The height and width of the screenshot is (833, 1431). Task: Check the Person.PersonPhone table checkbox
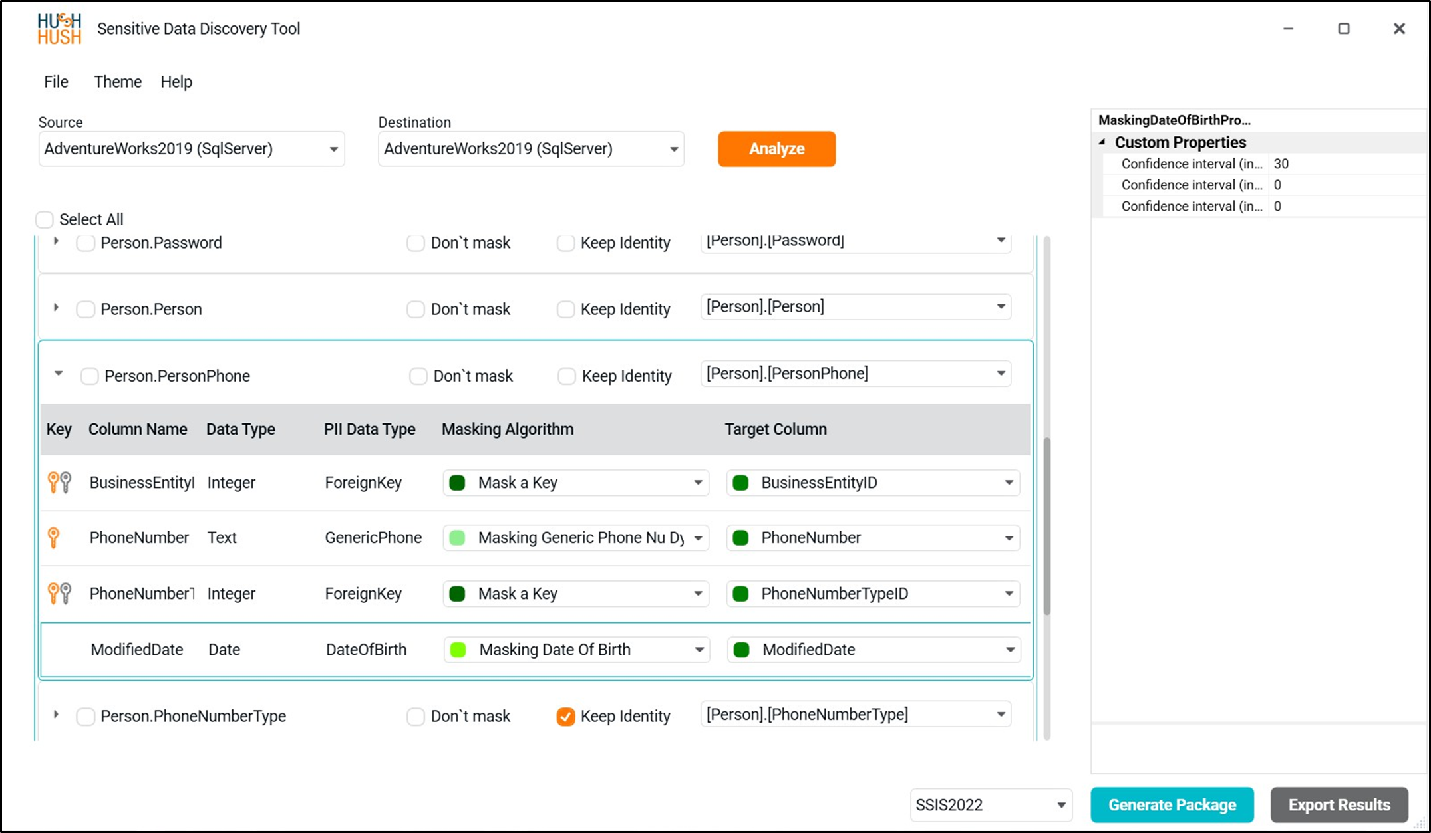point(89,376)
